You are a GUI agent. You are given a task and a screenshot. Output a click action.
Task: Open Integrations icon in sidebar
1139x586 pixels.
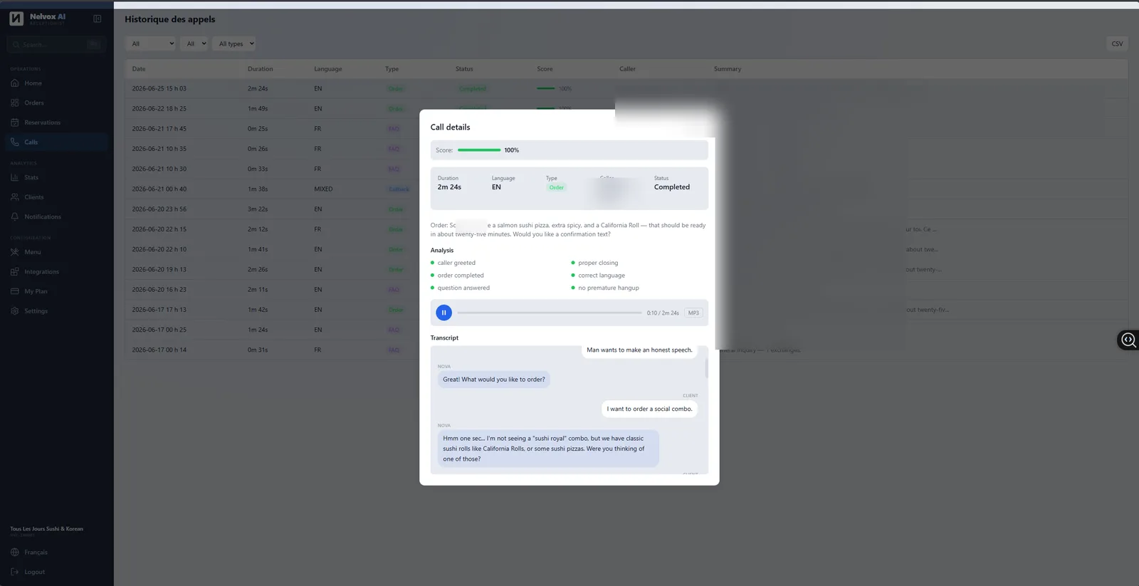point(15,271)
